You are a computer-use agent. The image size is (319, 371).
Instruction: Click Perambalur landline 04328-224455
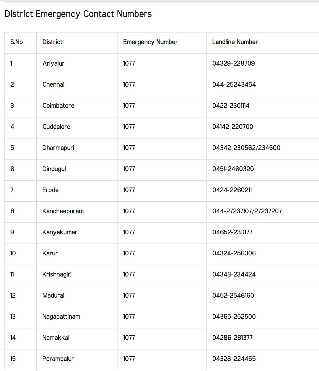[234, 359]
